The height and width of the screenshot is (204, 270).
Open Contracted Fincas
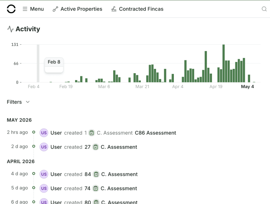[x=137, y=9]
